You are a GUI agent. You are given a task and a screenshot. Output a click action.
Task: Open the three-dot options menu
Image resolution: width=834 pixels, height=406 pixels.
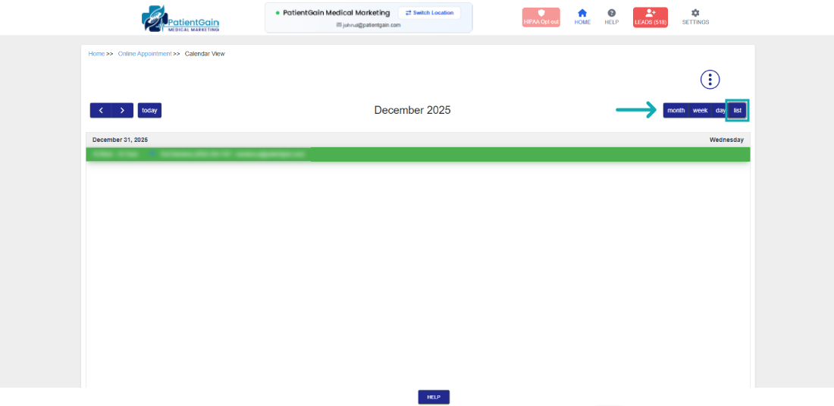(710, 79)
